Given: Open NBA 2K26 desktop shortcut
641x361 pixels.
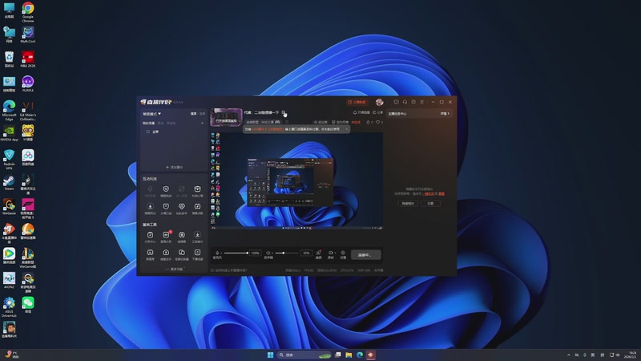Looking at the screenshot, I should coord(28,59).
